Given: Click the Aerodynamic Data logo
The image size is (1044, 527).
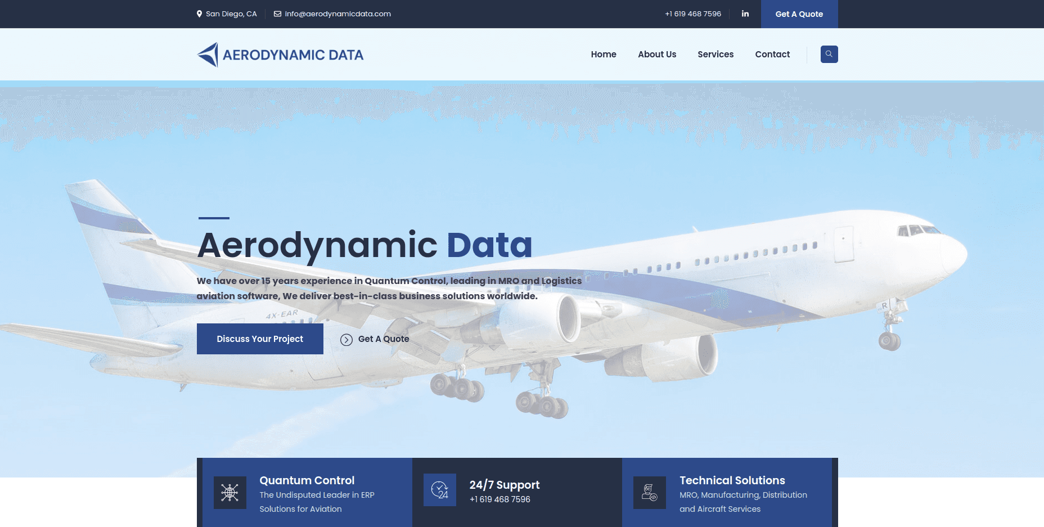Looking at the screenshot, I should pos(280,55).
